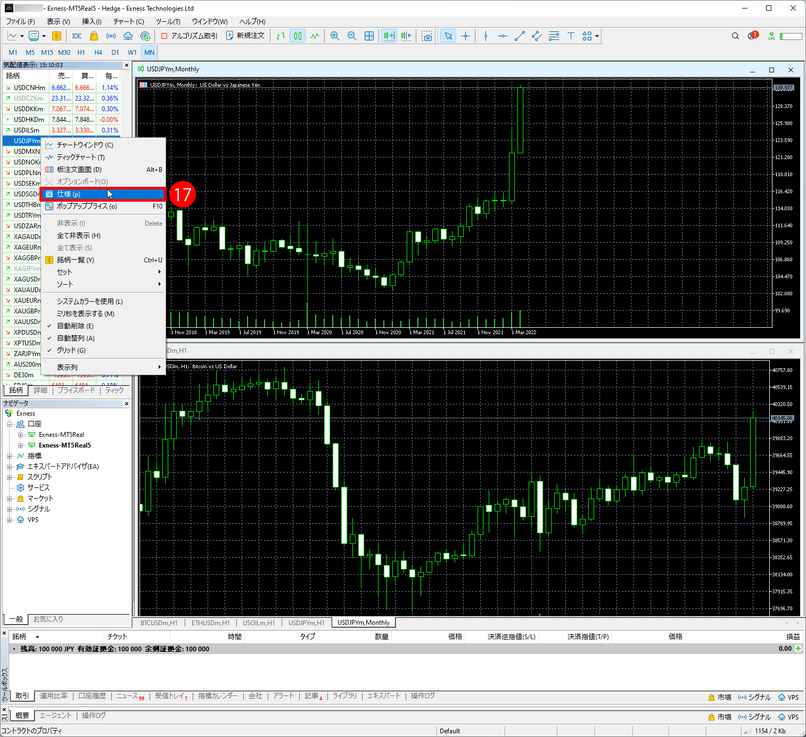Toggle 自動整列 checked option

103,338
